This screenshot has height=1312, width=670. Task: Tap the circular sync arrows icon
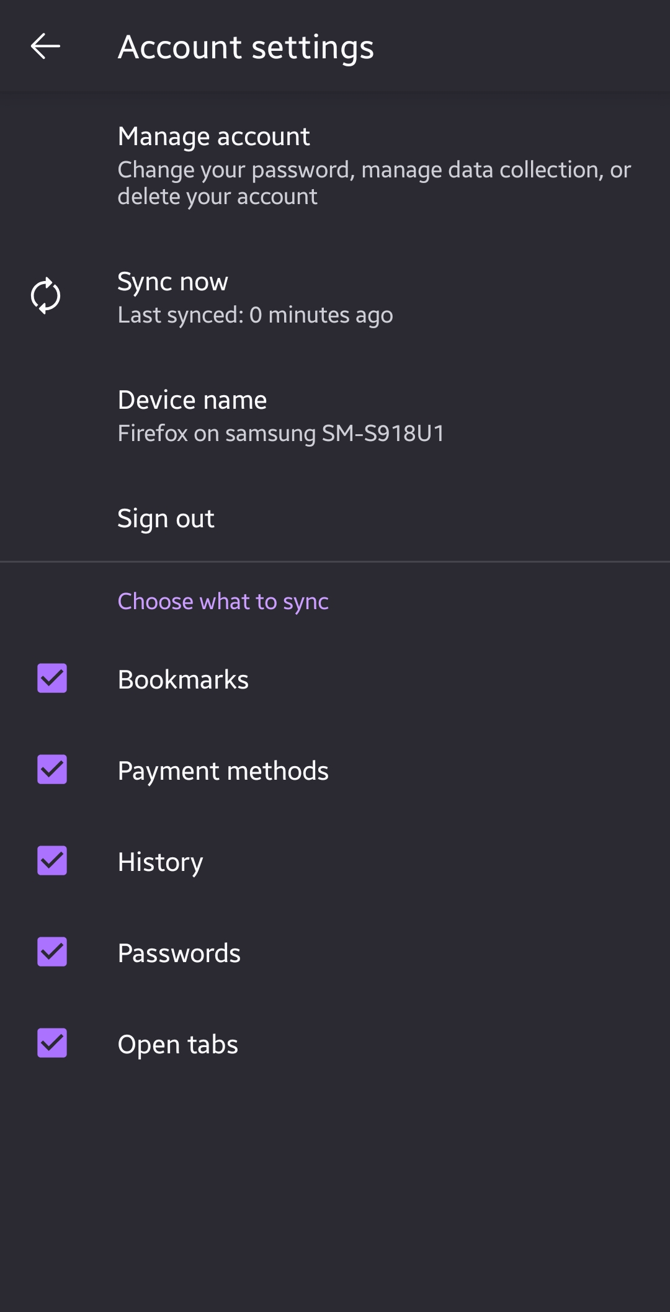click(x=46, y=296)
